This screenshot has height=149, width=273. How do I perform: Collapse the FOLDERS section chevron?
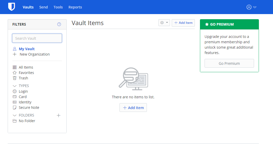click(15, 115)
